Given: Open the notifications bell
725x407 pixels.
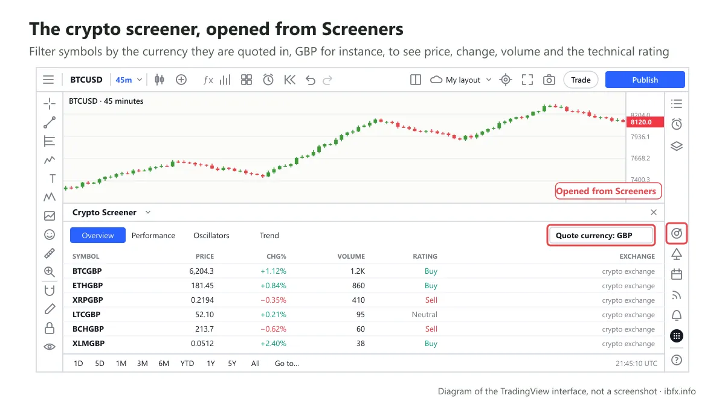Looking at the screenshot, I should pyautogui.click(x=677, y=315).
